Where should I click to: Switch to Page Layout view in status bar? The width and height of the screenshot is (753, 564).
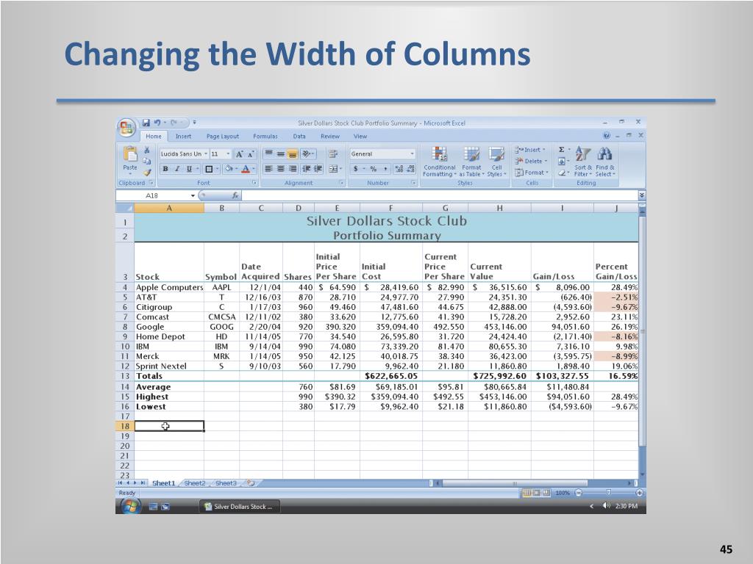coord(536,493)
